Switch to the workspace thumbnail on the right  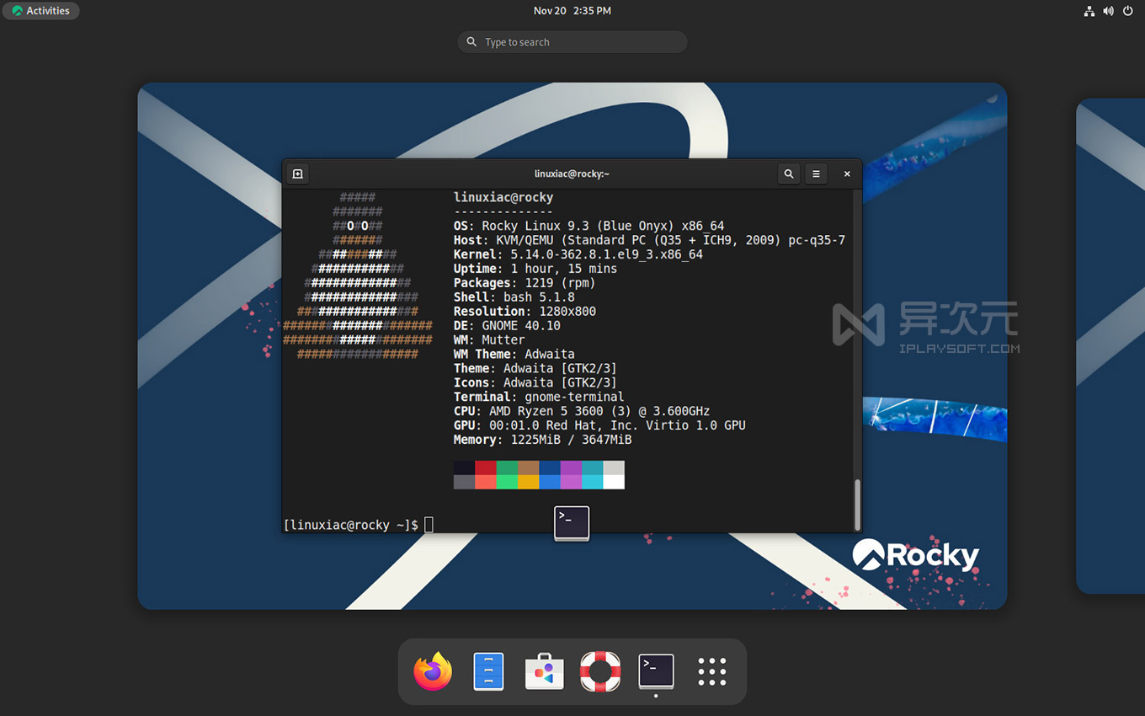click(x=1110, y=345)
